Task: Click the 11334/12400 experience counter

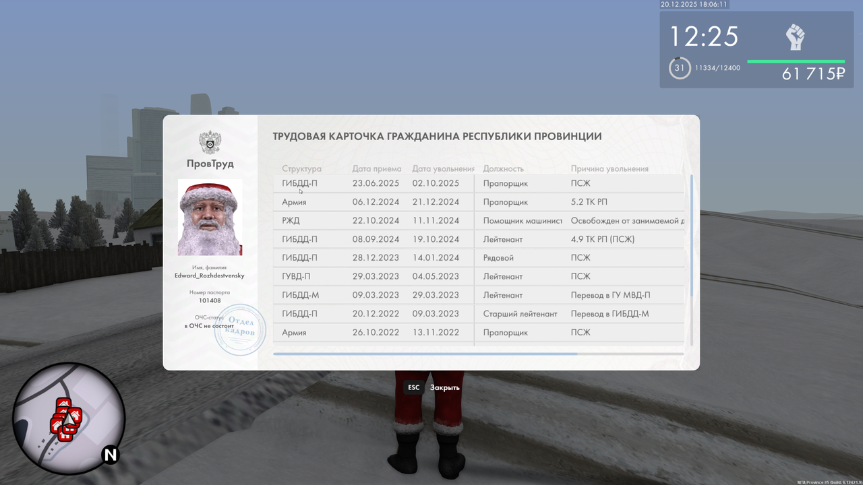Action: pyautogui.click(x=717, y=68)
